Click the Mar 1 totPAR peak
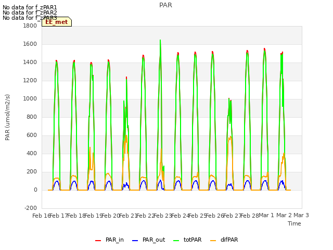This screenshot has height=250, width=333. click(x=265, y=51)
